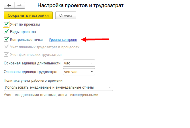Viewport: 190px width, 128px height.
Task: Click the duration field showing час
Action: pos(76,63)
